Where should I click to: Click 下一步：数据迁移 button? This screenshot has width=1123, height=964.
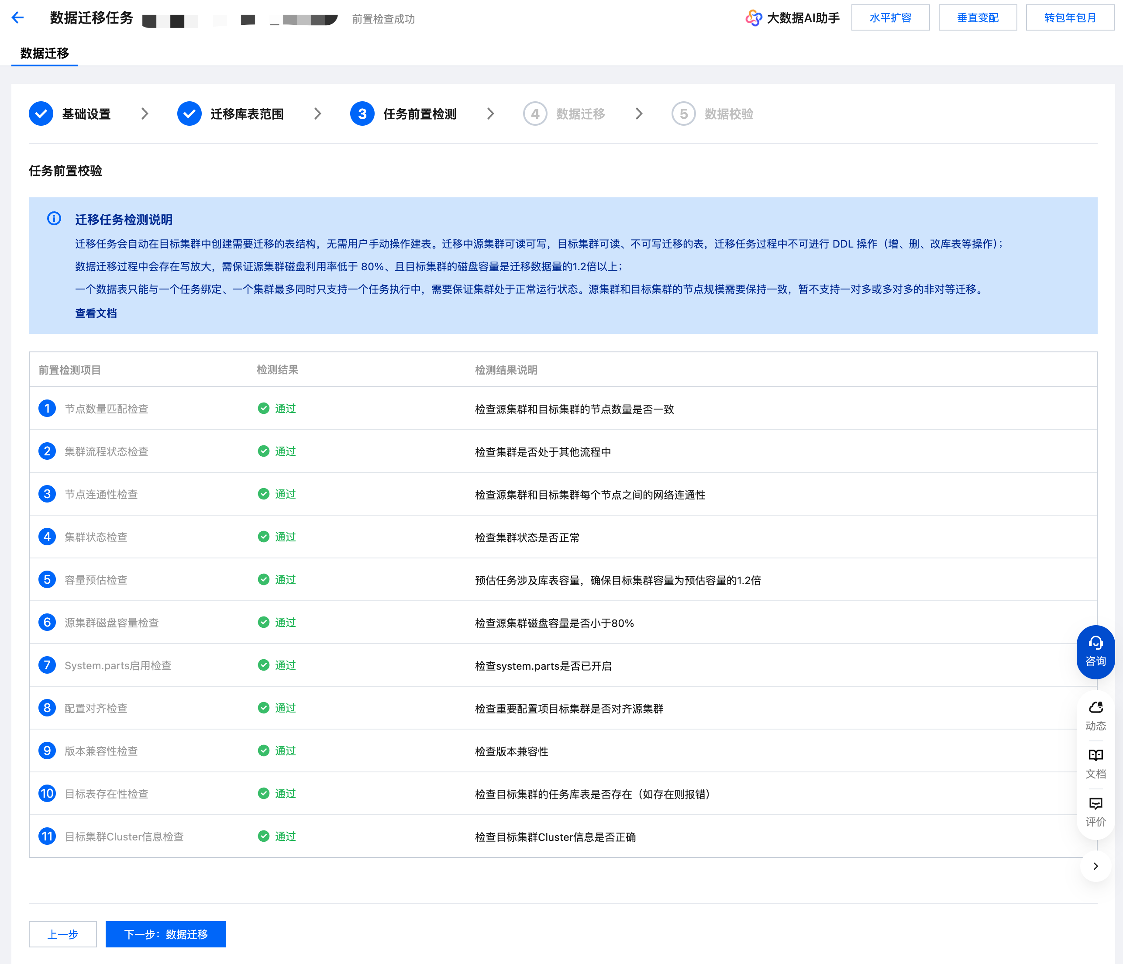[x=165, y=933]
